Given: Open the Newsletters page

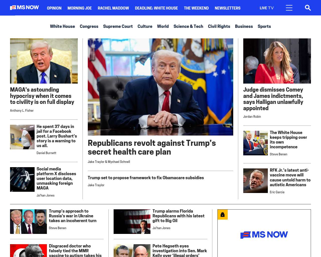Looking at the screenshot, I should pos(227,8).
